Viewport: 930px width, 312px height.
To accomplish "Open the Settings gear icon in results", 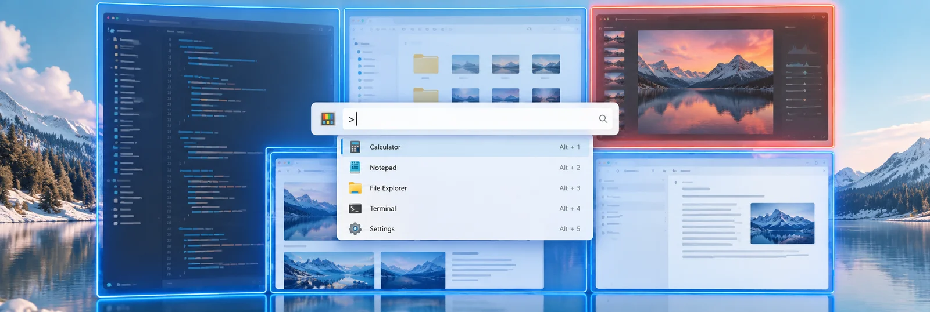I will click(x=355, y=229).
